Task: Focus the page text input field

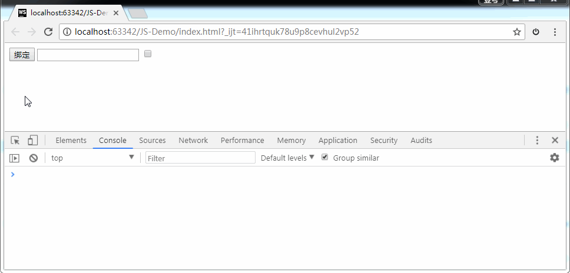Action: click(88, 55)
